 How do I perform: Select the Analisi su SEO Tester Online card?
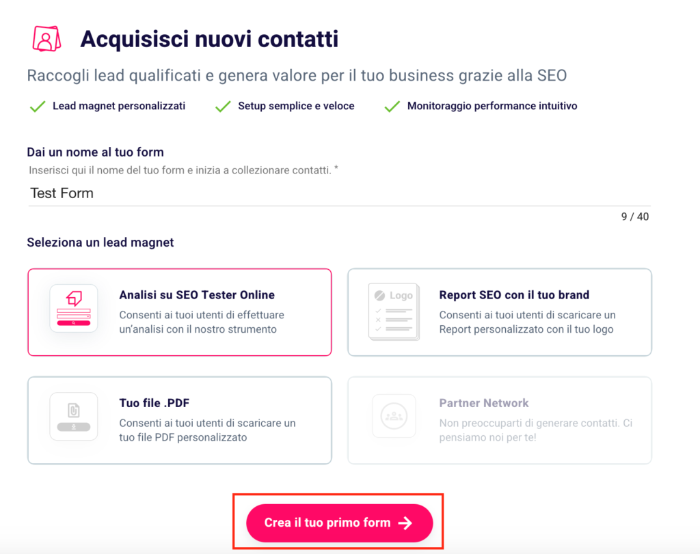180,312
